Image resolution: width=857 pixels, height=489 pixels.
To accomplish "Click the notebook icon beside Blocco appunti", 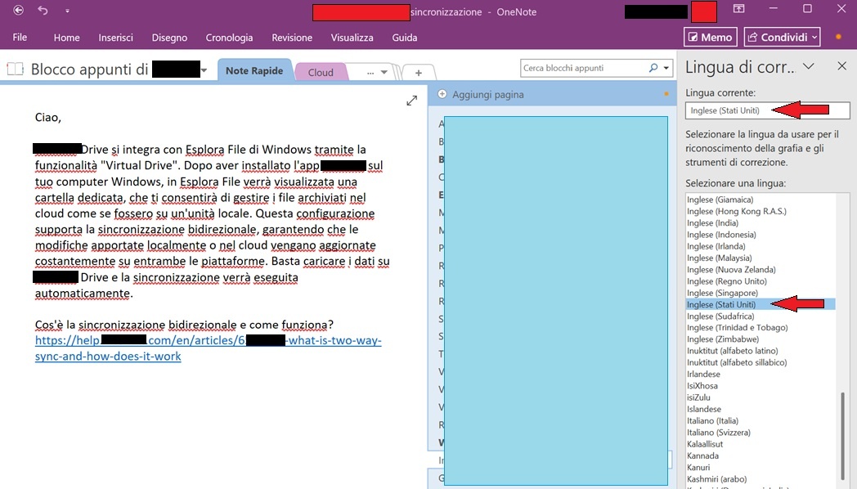I will [16, 69].
